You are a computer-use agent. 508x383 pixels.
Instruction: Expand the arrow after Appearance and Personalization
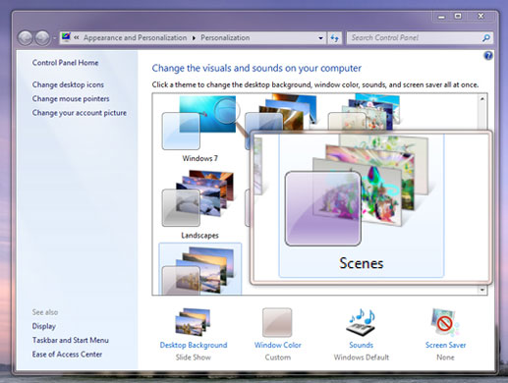pyautogui.click(x=194, y=38)
